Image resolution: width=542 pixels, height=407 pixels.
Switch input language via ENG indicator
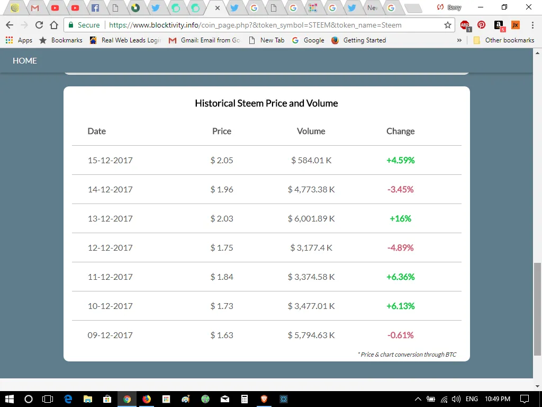[472, 399]
